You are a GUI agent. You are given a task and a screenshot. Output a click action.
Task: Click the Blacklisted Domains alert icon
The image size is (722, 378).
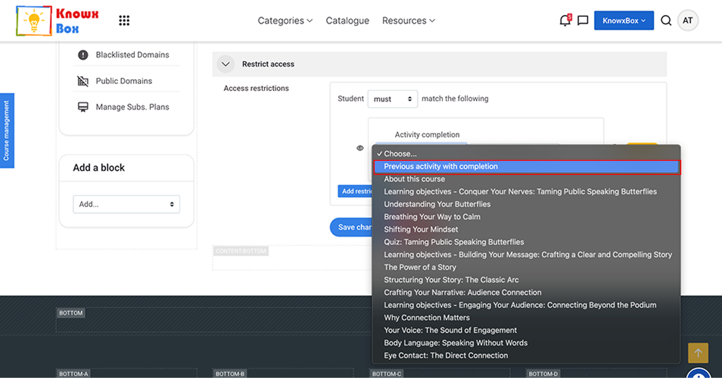[83, 55]
